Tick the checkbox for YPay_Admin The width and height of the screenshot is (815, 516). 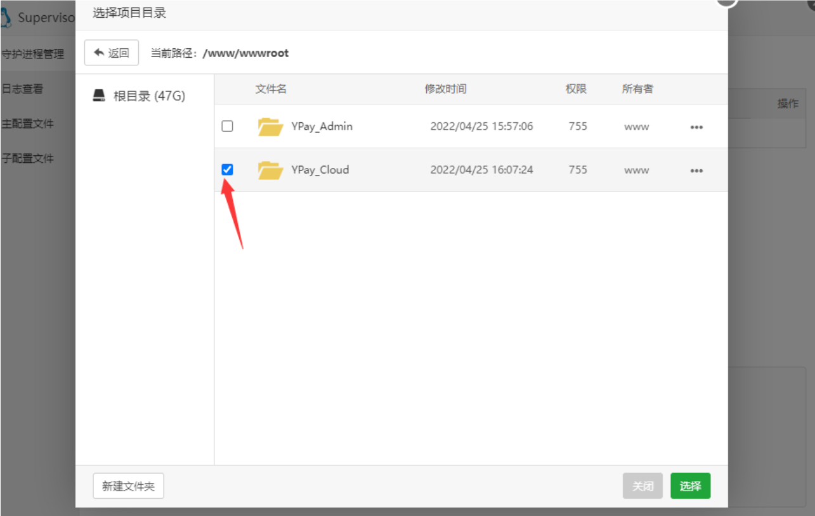coord(227,126)
